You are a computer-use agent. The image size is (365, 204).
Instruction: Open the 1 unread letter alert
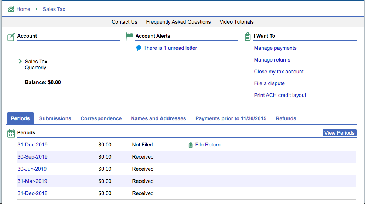coord(170,48)
